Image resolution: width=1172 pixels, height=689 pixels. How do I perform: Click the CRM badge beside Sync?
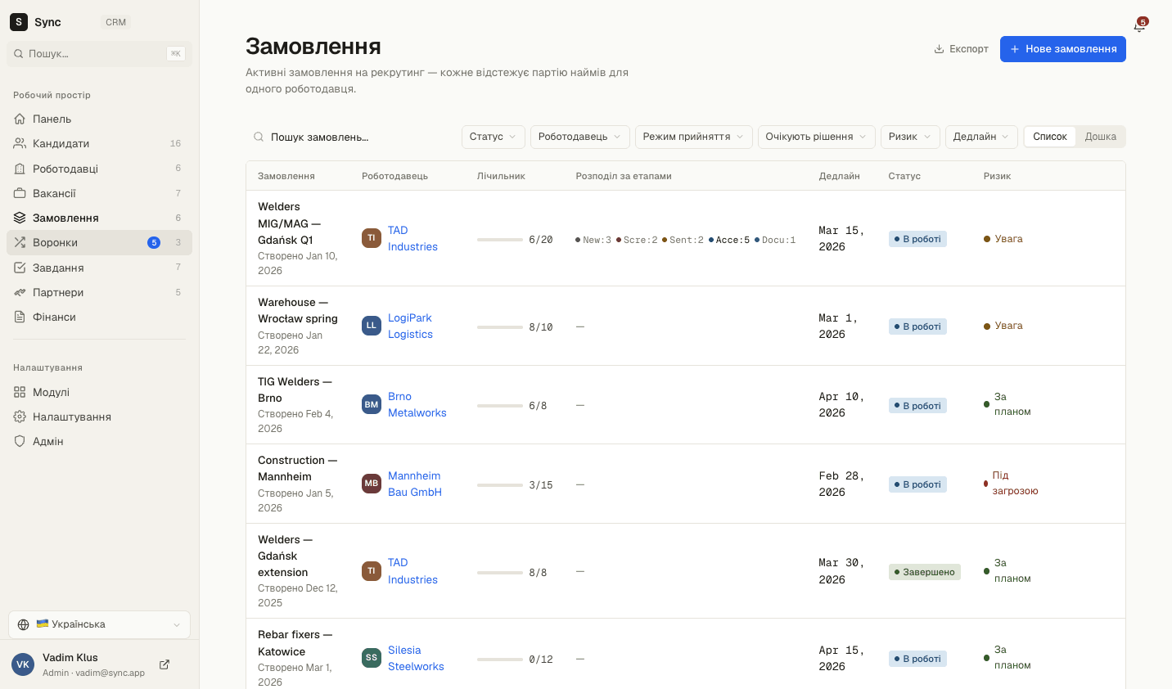pyautogui.click(x=115, y=22)
